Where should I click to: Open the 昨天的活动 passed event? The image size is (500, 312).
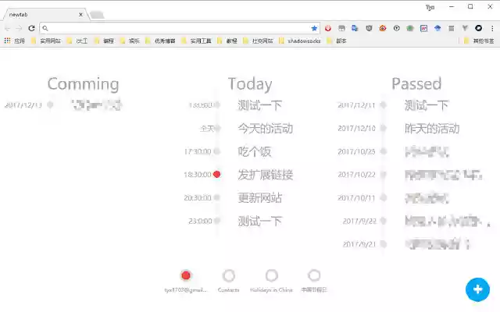pos(432,128)
